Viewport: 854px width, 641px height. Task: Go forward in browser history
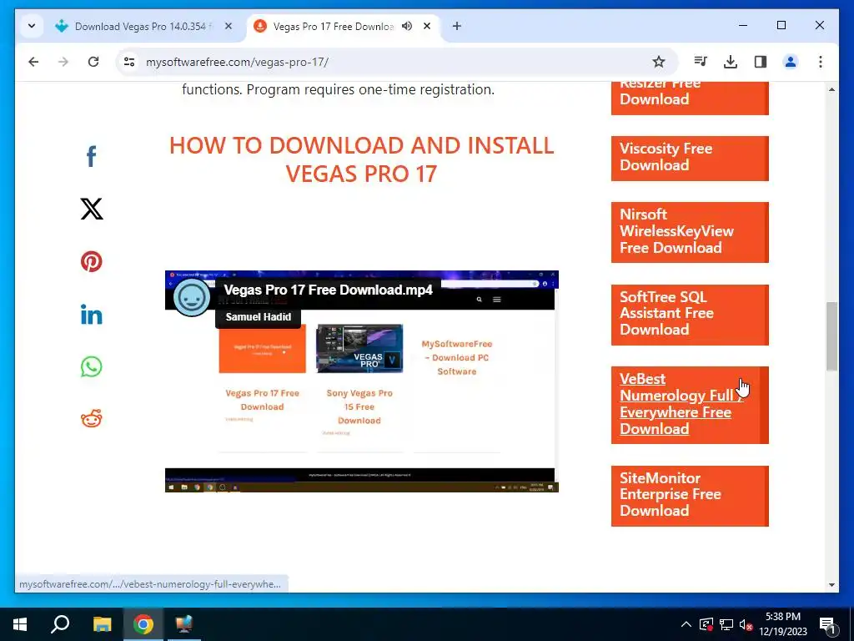(x=63, y=62)
